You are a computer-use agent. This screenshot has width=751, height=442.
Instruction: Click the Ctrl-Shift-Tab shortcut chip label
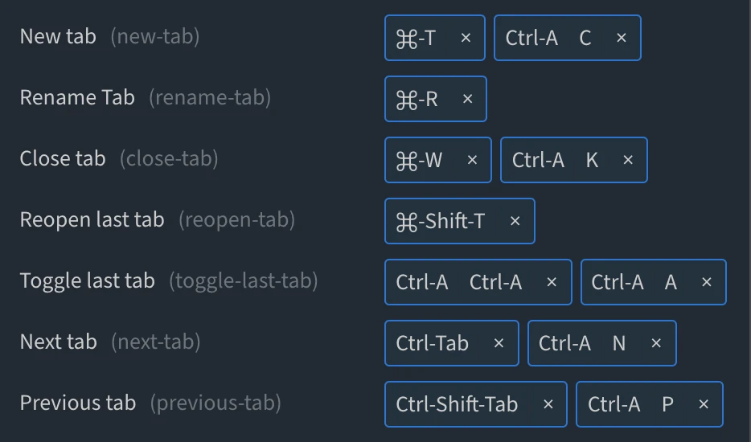[x=457, y=404]
